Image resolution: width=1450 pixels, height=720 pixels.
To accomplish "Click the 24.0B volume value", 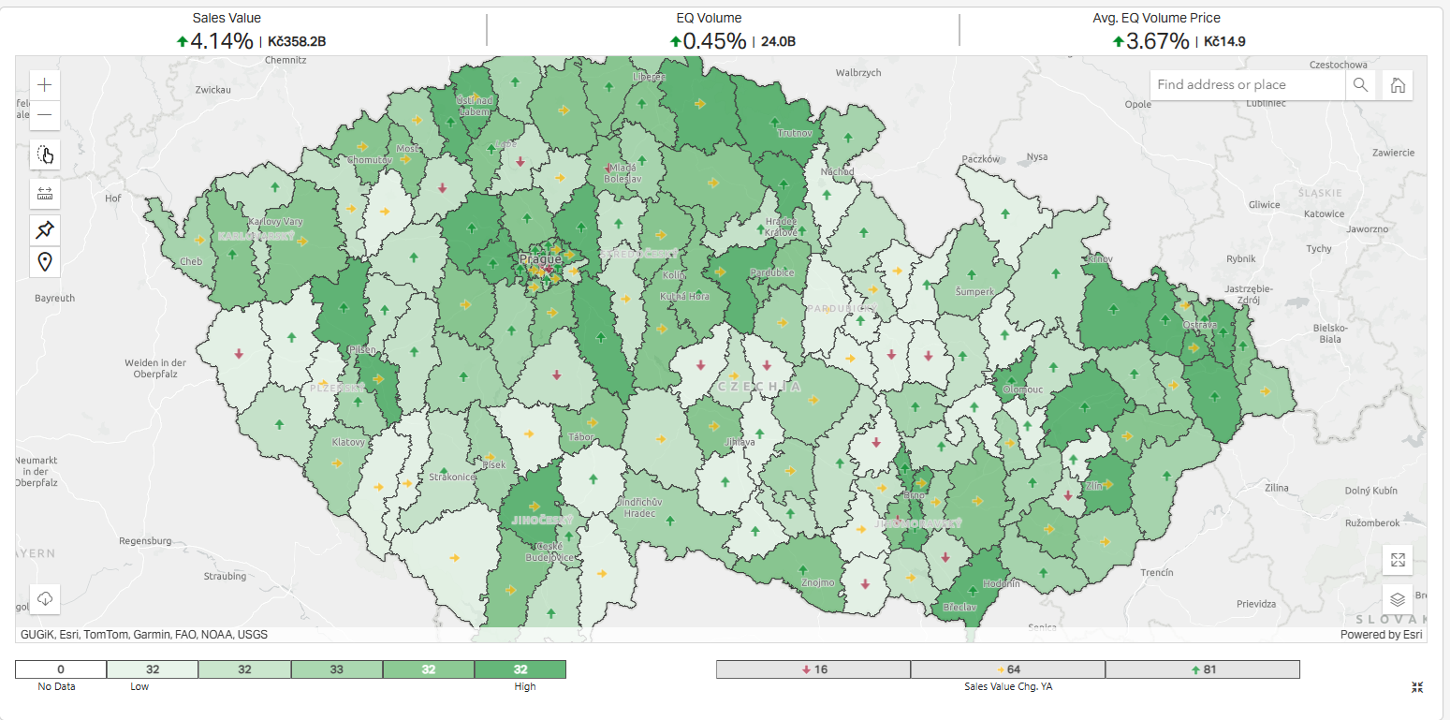I will coord(778,41).
